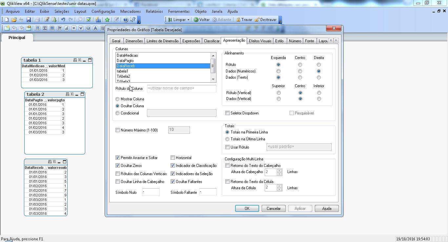Image resolution: width=448 pixels, height=242 pixels.
Task: Click the Cancelar button
Action: (x=274, y=209)
